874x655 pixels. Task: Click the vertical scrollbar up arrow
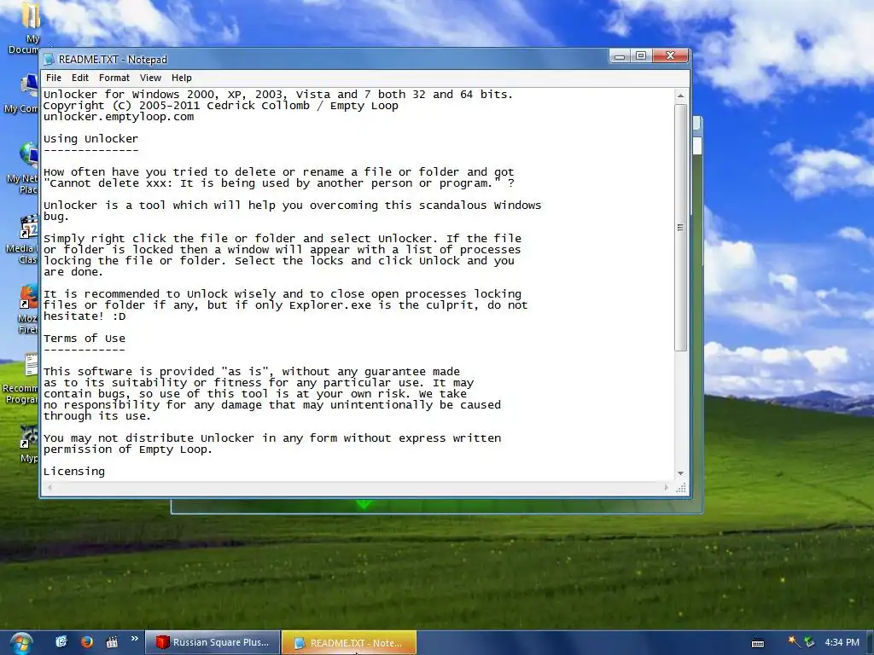click(x=680, y=96)
